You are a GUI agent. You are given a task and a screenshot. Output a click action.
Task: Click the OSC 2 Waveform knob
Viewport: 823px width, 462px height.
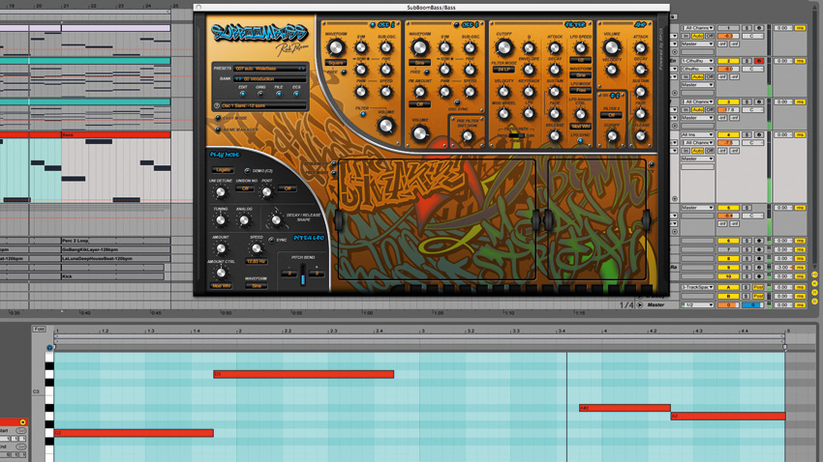pyautogui.click(x=419, y=47)
